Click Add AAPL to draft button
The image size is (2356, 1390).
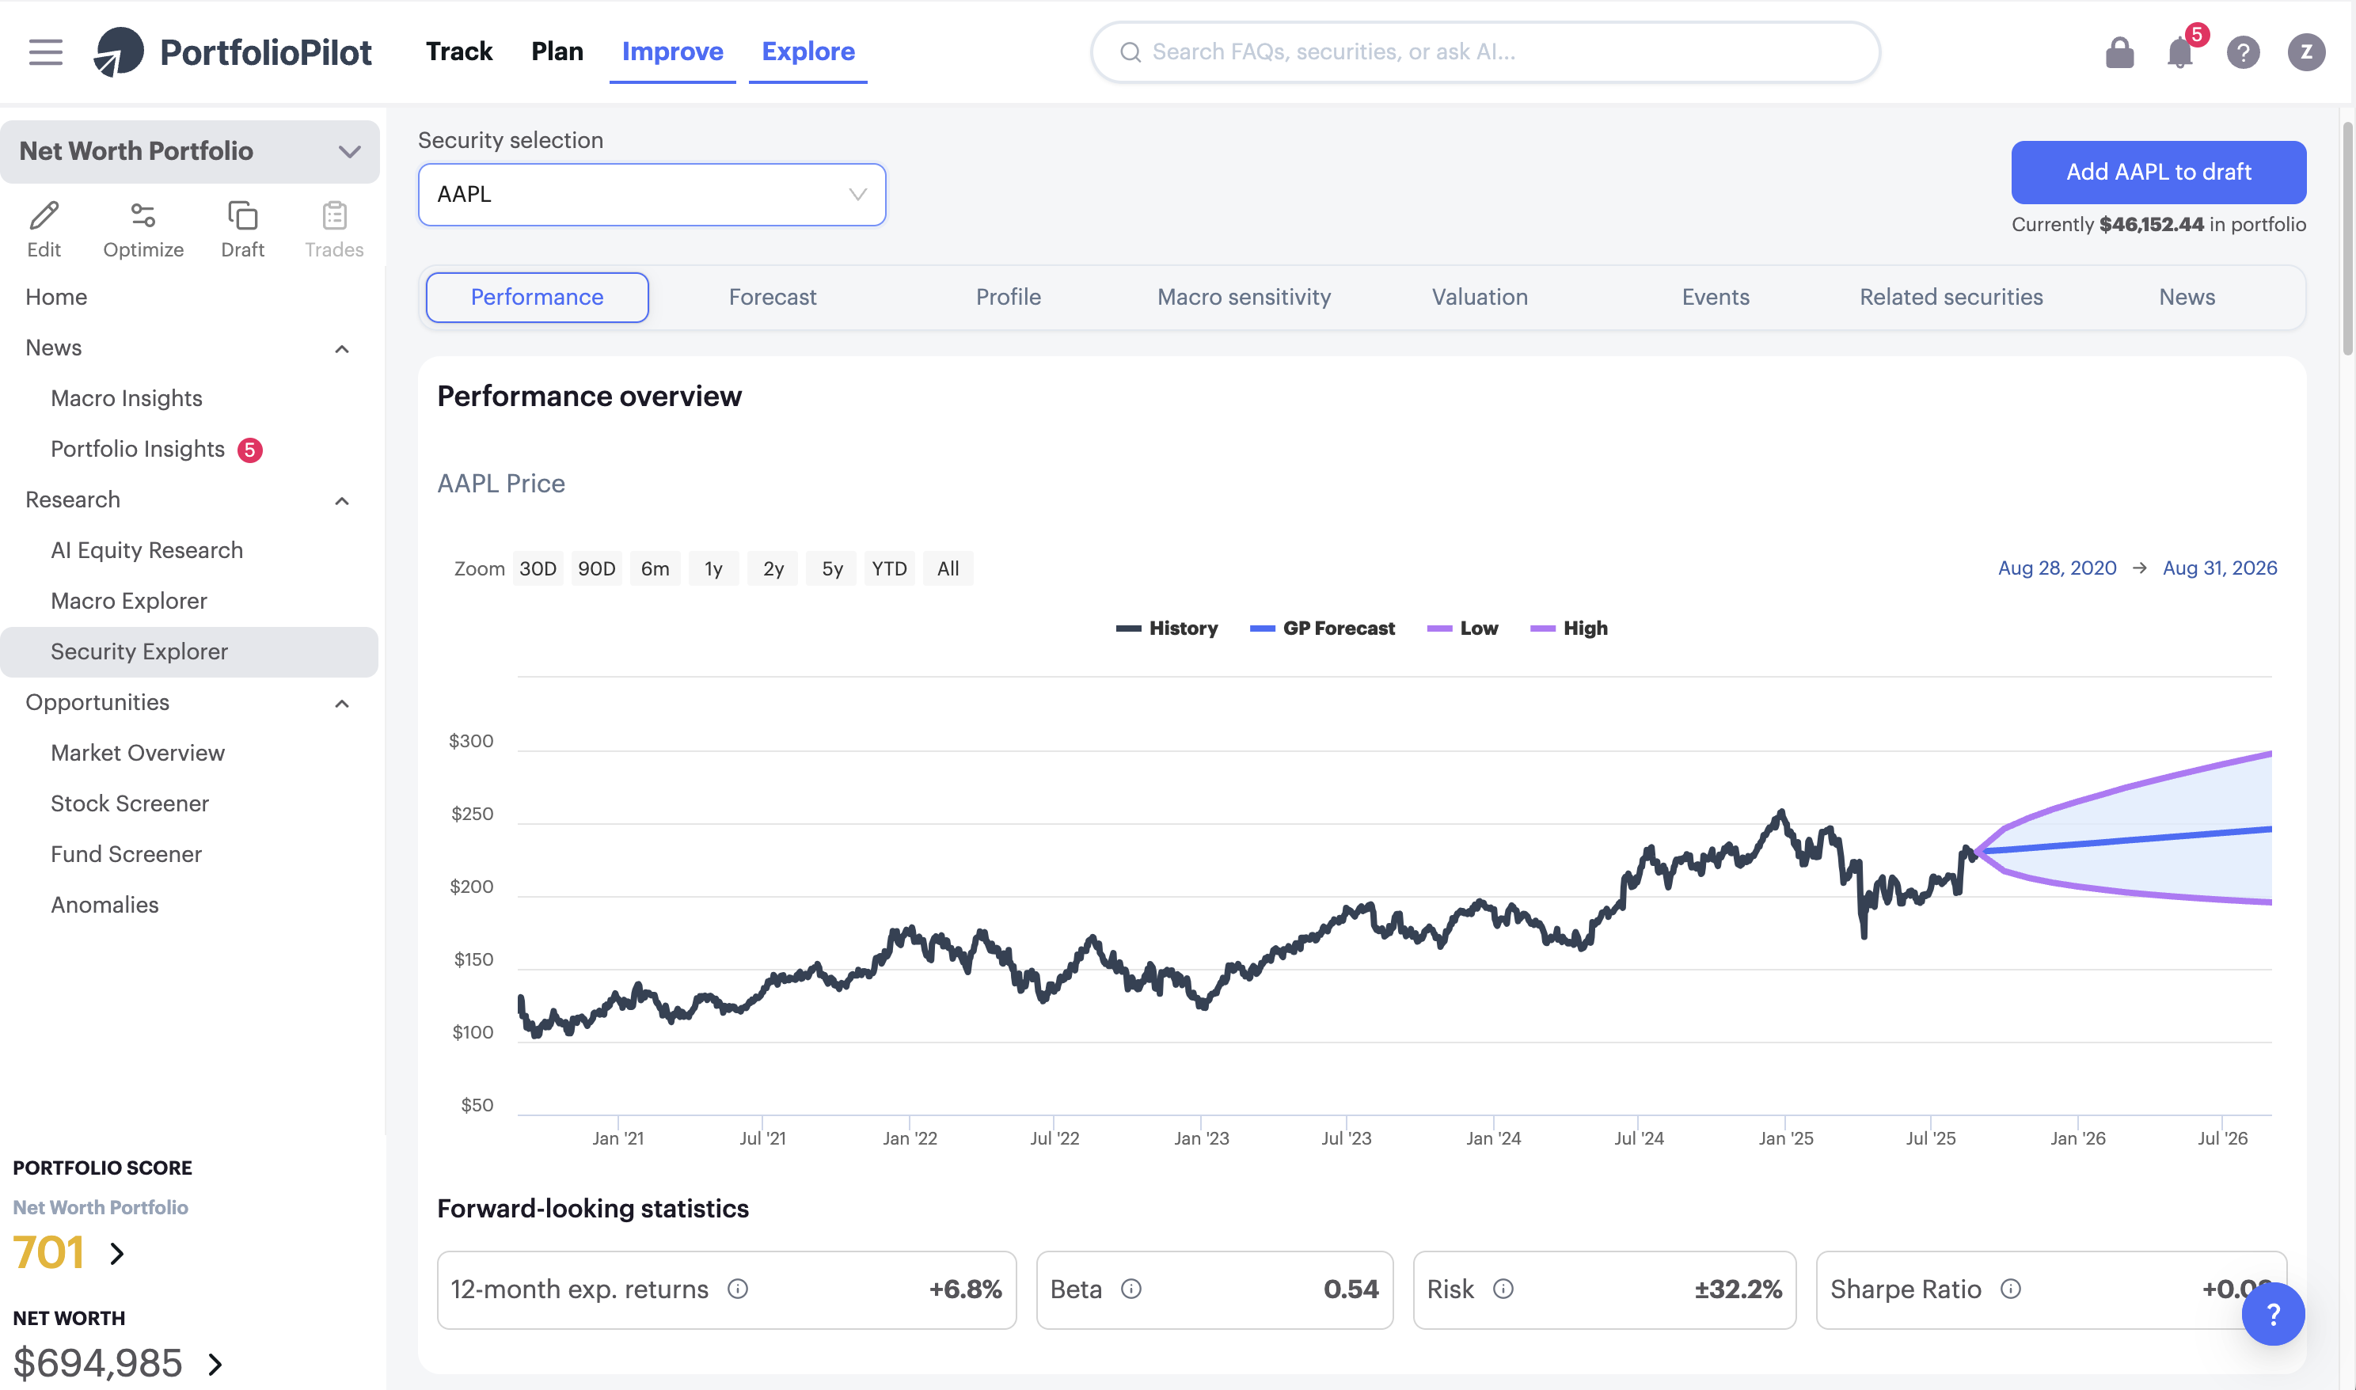2158,173
